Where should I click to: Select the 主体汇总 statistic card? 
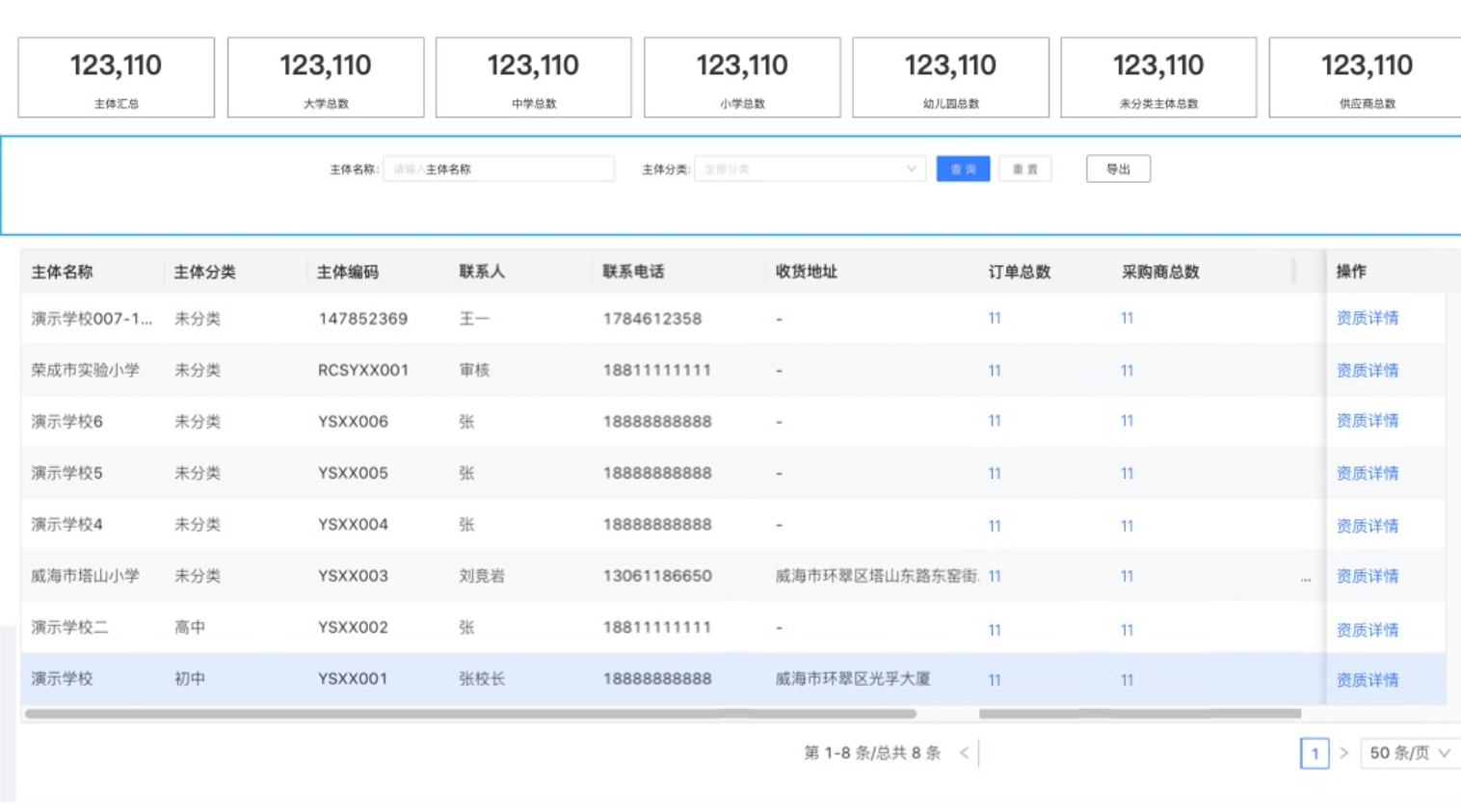pyautogui.click(x=116, y=77)
